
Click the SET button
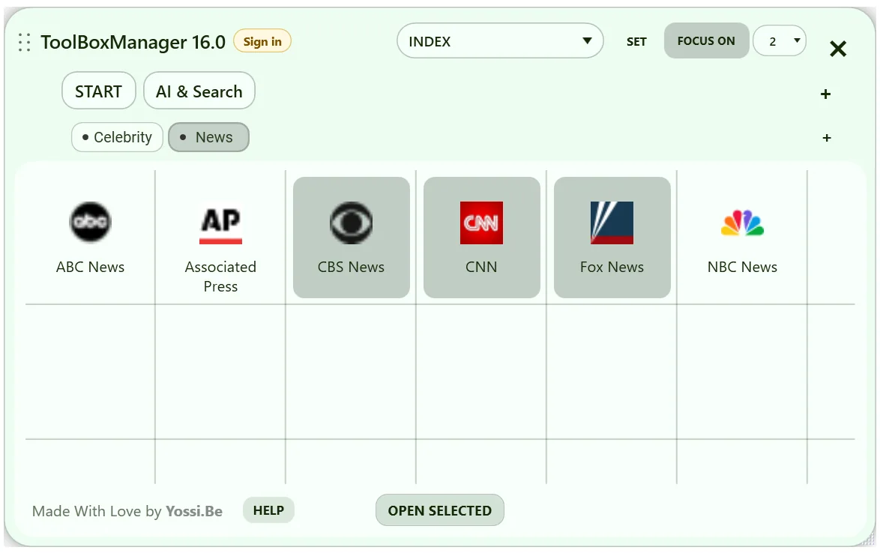click(x=636, y=41)
